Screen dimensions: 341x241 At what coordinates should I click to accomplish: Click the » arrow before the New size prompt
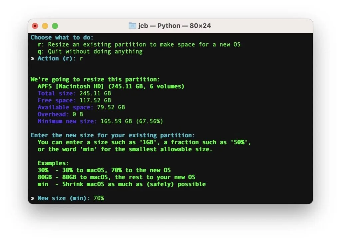(x=33, y=198)
